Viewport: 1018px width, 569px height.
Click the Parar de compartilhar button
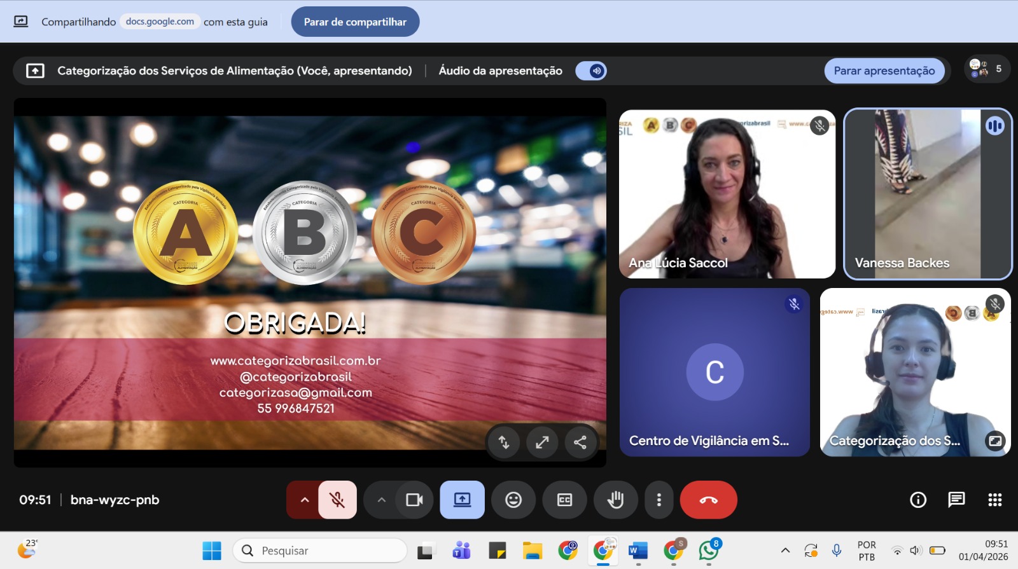pyautogui.click(x=355, y=22)
